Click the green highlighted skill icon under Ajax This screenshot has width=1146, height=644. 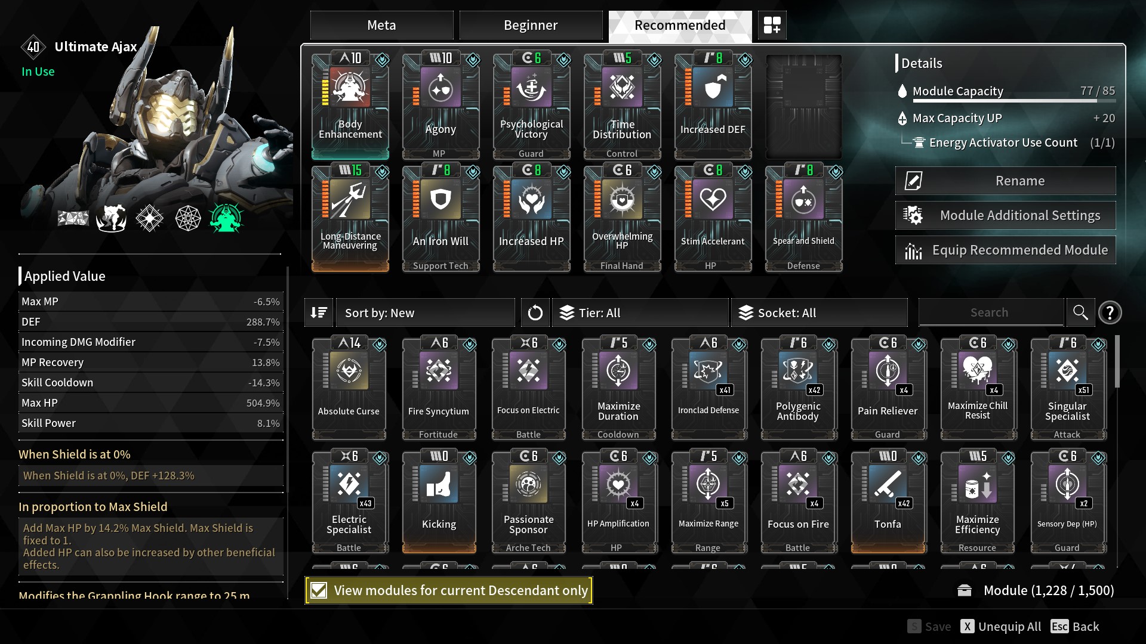point(226,218)
